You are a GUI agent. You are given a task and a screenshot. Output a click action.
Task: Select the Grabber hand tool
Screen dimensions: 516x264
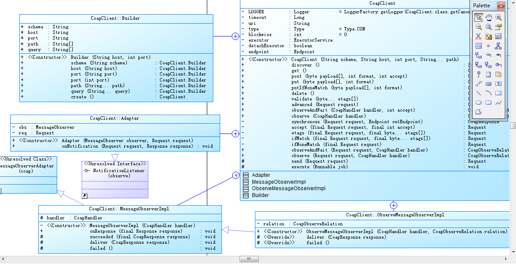[488, 17]
